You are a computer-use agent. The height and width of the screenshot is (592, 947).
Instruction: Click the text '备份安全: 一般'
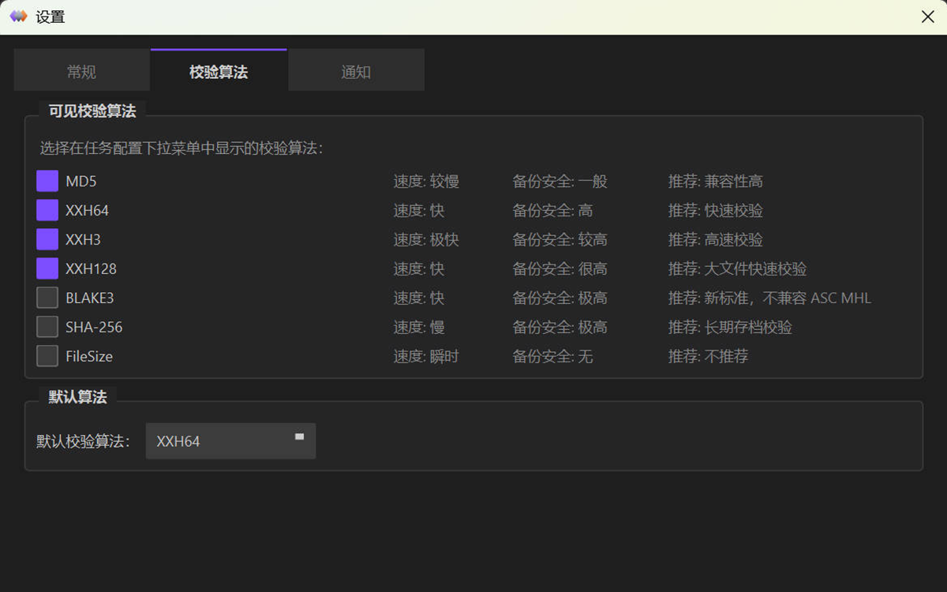click(x=560, y=182)
